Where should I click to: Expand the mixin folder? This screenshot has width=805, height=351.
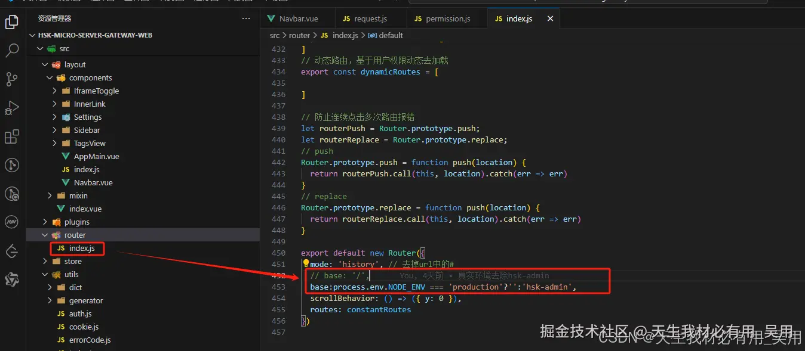click(50, 195)
